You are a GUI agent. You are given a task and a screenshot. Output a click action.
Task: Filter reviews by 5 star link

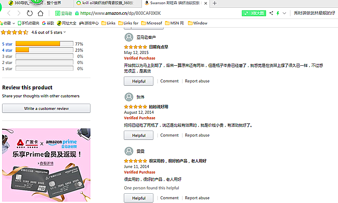pyautogui.click(x=7, y=44)
